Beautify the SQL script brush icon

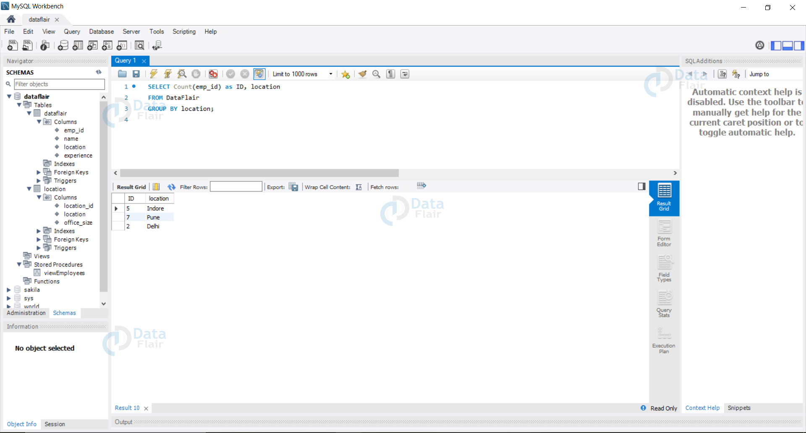pyautogui.click(x=362, y=74)
